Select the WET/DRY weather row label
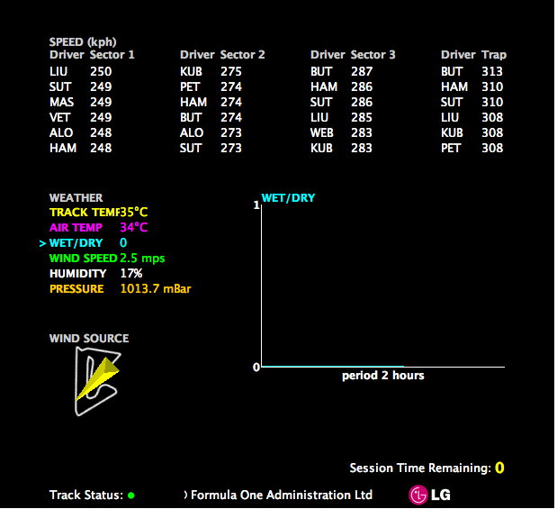Image resolution: width=557 pixels, height=509 pixels. pos(76,243)
